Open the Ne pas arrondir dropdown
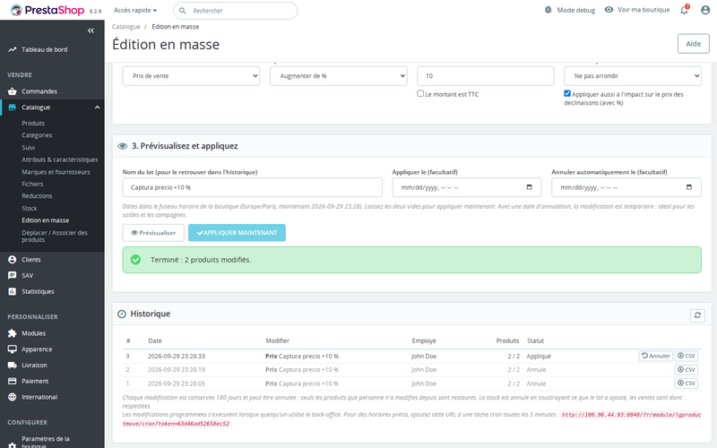Screen dimensions: 717x448 pyautogui.click(x=633, y=76)
